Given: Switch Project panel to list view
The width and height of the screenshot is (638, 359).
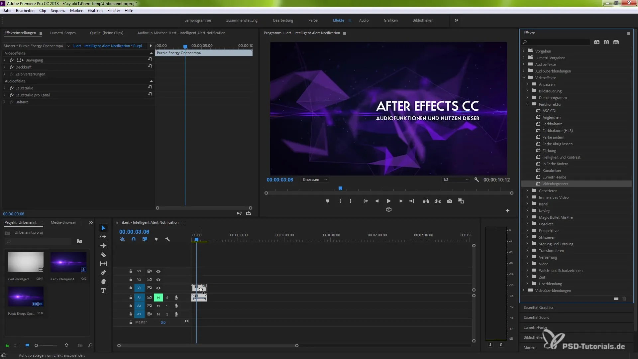Looking at the screenshot, I should pyautogui.click(x=17, y=345).
